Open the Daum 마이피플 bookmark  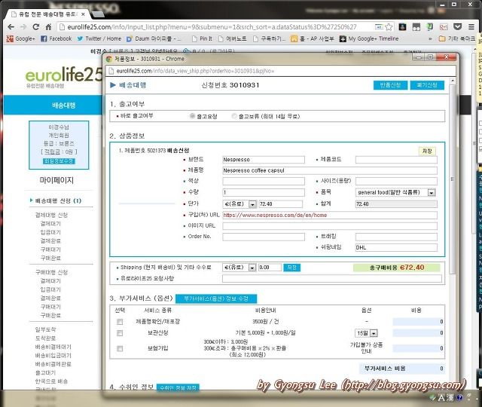click(154, 38)
